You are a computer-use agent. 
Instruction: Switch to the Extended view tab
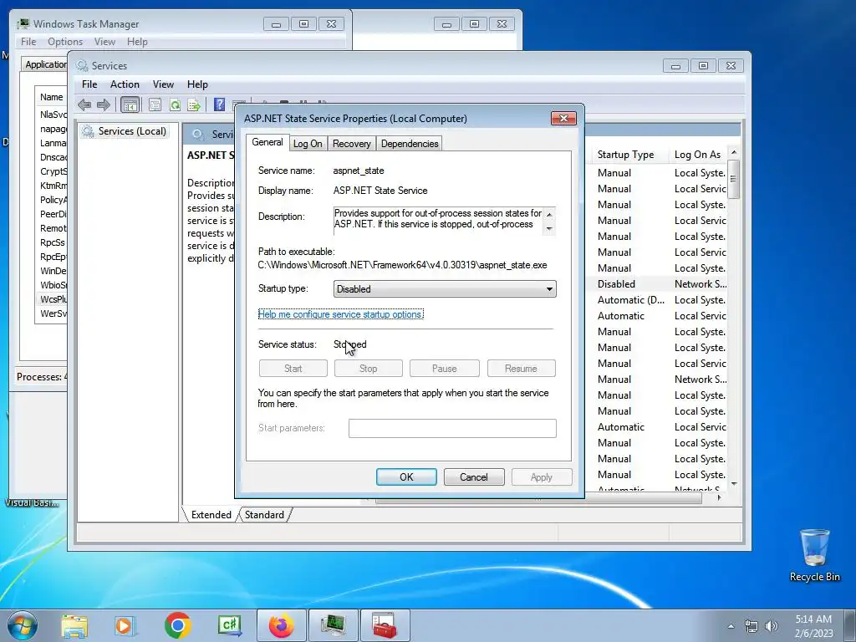(x=211, y=515)
